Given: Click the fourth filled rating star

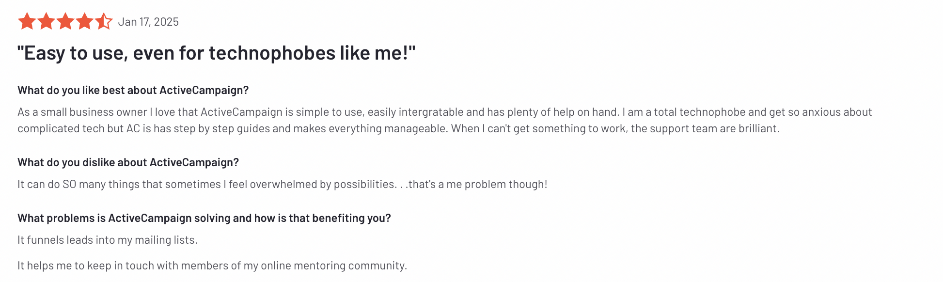Looking at the screenshot, I should (84, 21).
